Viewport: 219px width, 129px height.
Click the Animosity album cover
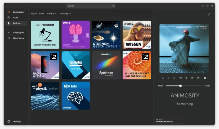(184, 48)
